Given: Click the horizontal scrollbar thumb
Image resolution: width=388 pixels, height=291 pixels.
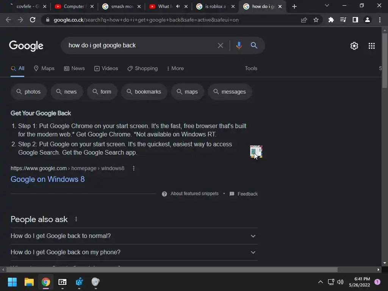Looking at the screenshot, I should pos(172,269).
